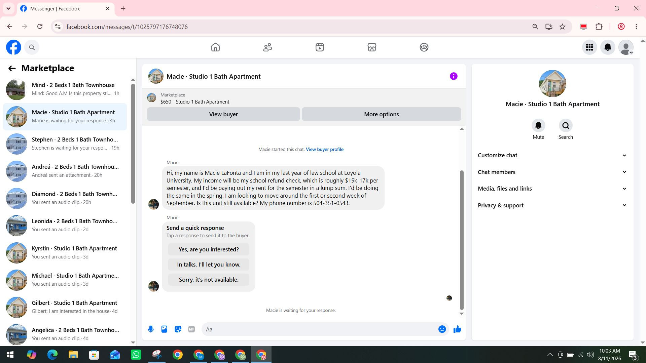Expand the Privacy & support section
This screenshot has width=646, height=363.
pyautogui.click(x=552, y=205)
